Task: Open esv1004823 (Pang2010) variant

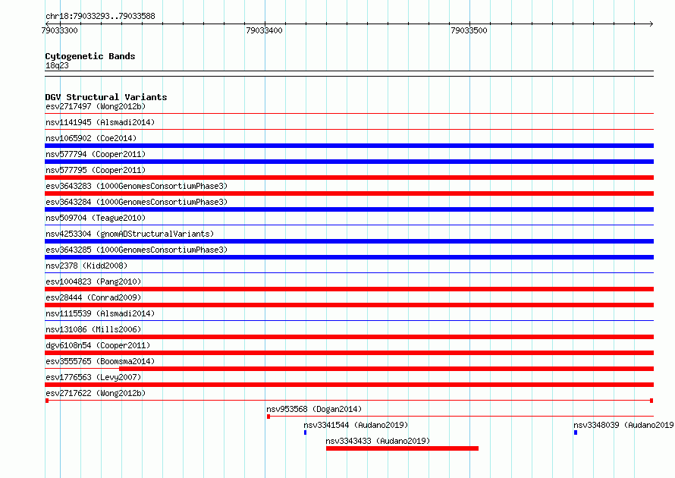Action: point(93,281)
